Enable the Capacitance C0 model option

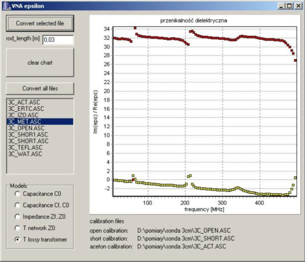18,194
